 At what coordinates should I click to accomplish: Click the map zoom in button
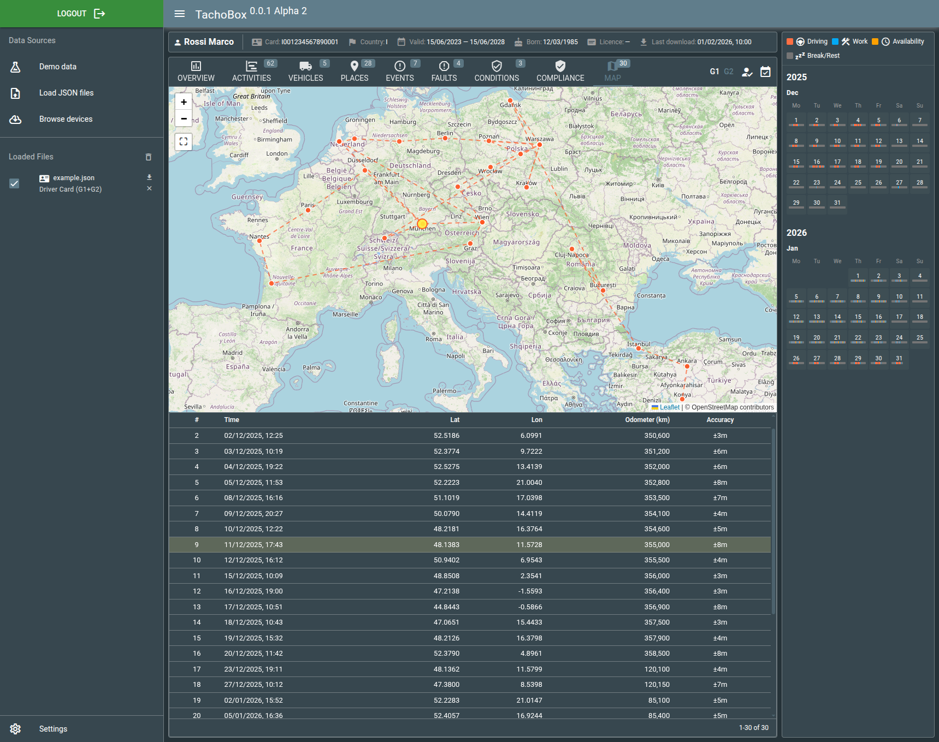(184, 102)
